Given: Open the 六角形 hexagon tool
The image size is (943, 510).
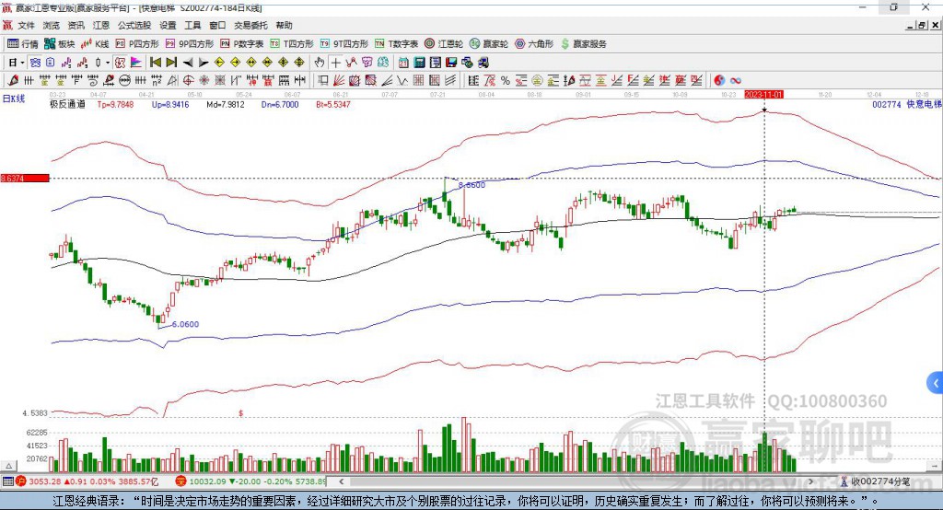Looking at the screenshot, I should [x=534, y=44].
